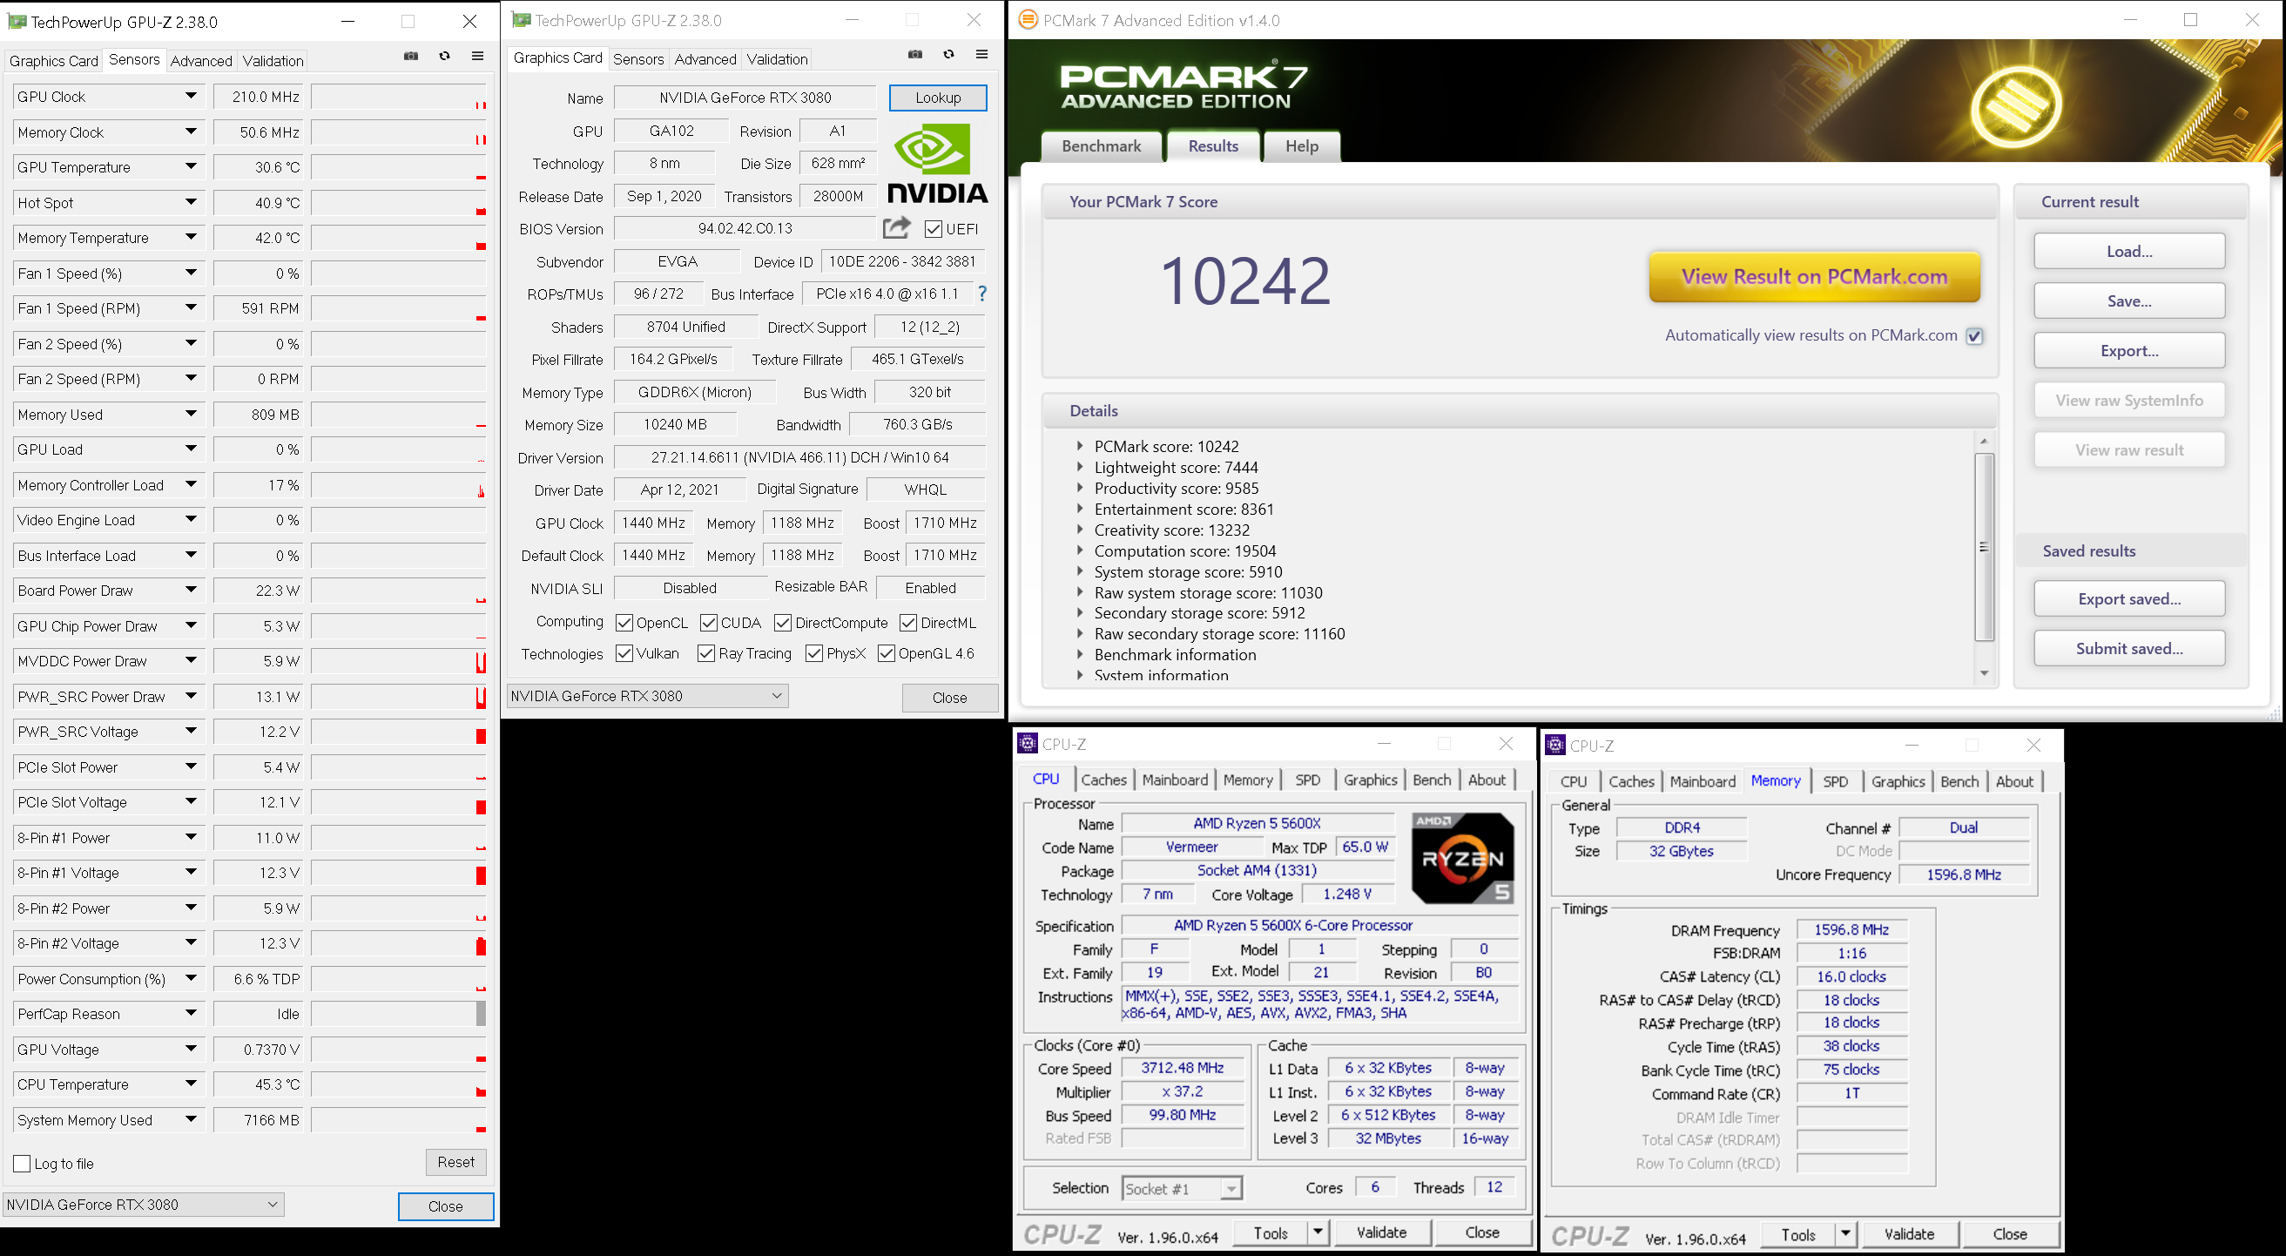Click the Details scrollbar down arrow
2286x1256 pixels.
coord(1985,672)
